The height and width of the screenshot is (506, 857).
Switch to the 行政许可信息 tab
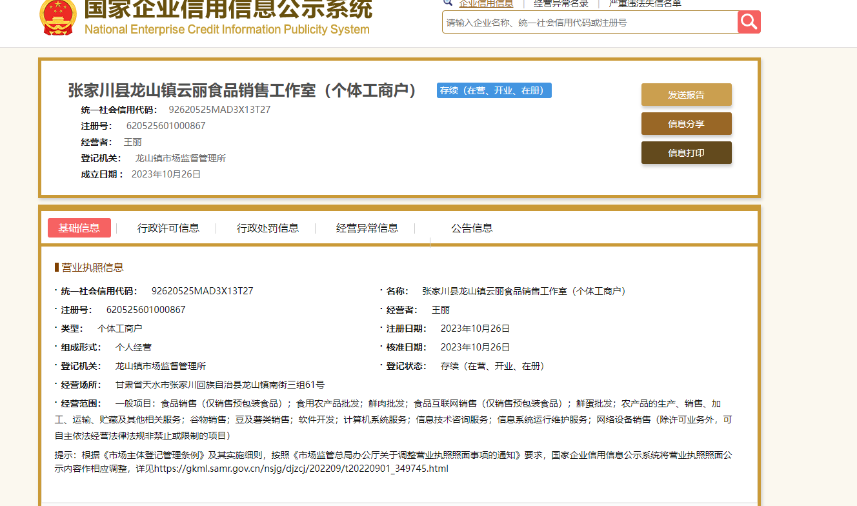click(168, 228)
